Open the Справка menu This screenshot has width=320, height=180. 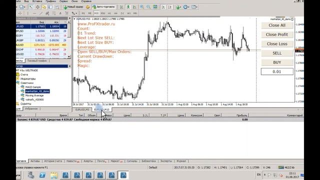(x=86, y=1)
